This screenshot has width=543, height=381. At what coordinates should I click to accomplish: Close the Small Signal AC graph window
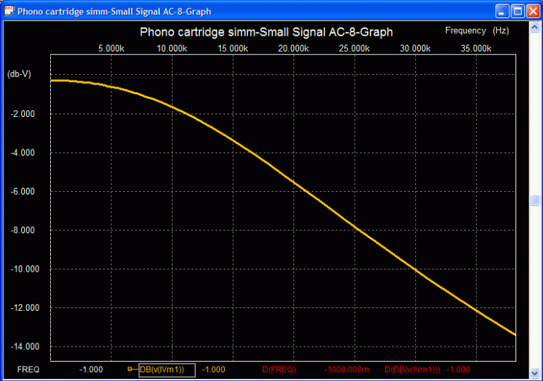(533, 11)
